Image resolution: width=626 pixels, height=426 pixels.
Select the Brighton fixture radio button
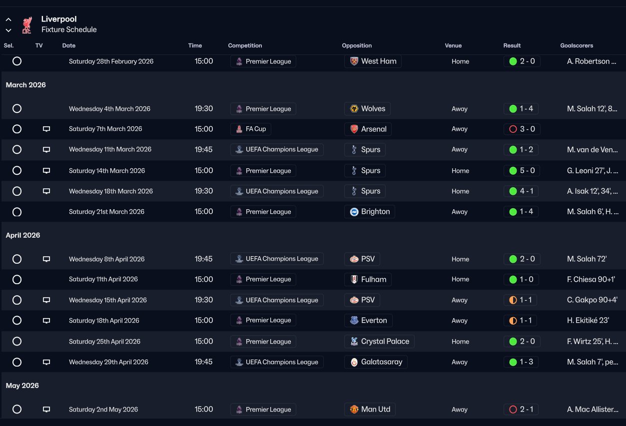pyautogui.click(x=17, y=212)
